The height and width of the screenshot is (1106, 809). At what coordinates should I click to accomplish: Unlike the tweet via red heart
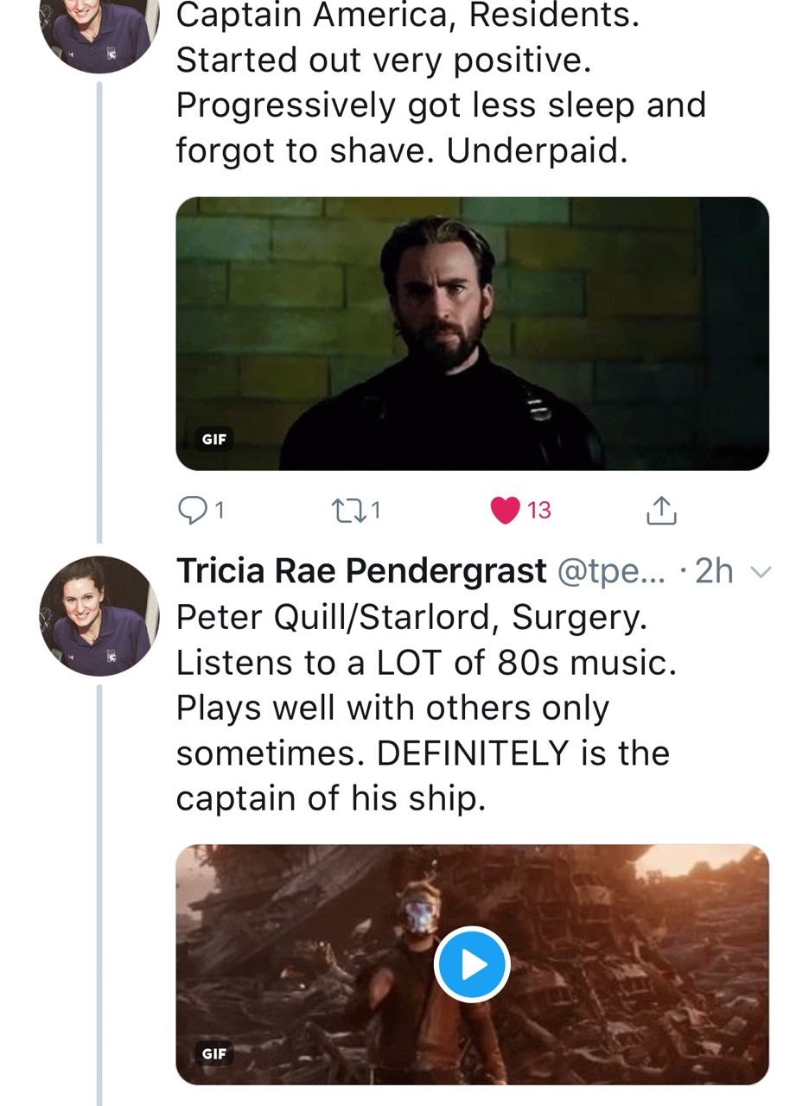pyautogui.click(x=505, y=511)
